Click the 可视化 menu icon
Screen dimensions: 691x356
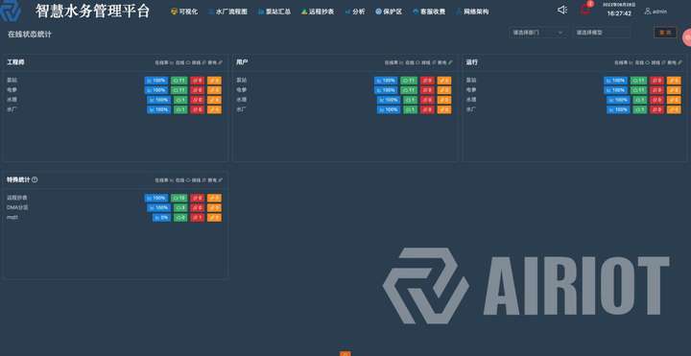point(174,12)
